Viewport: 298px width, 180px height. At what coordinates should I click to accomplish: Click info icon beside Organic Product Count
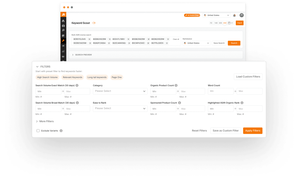[176, 85]
